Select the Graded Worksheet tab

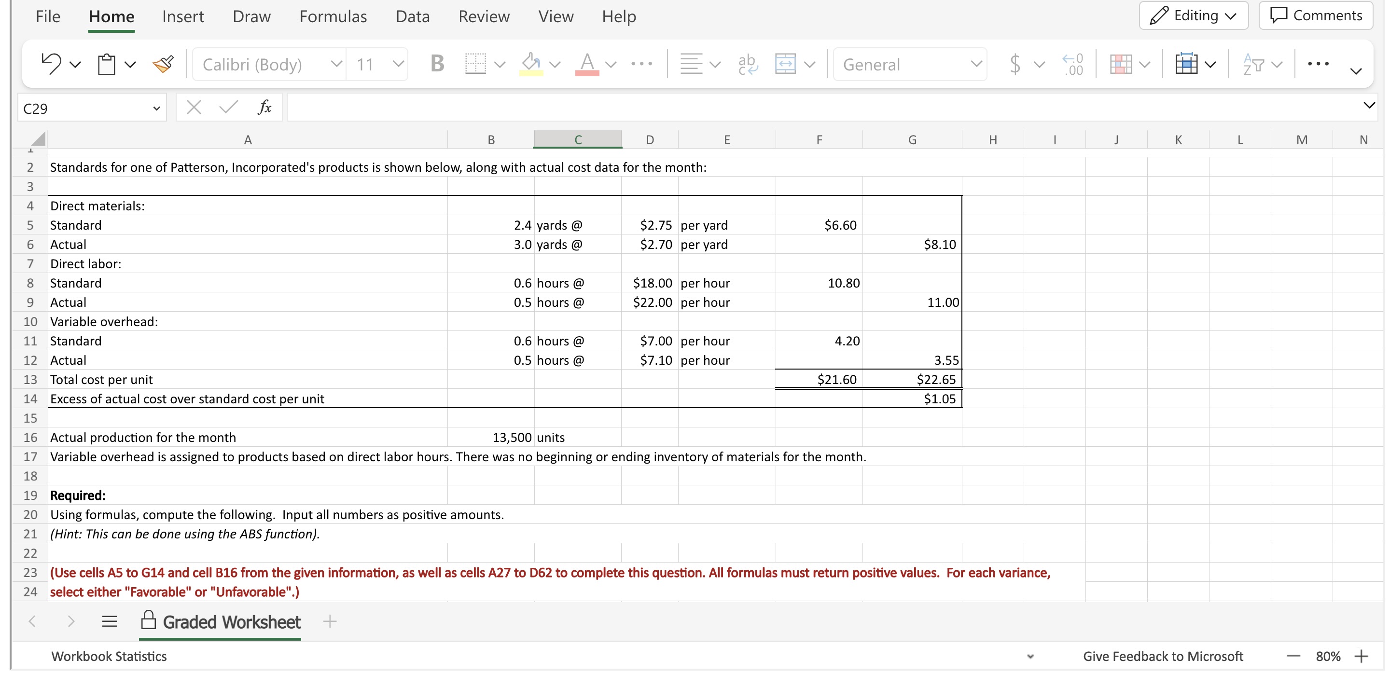[x=220, y=622]
